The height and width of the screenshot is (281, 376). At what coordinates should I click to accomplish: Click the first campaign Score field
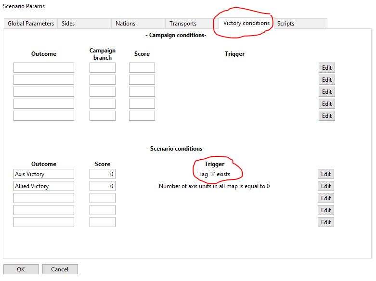(142, 68)
